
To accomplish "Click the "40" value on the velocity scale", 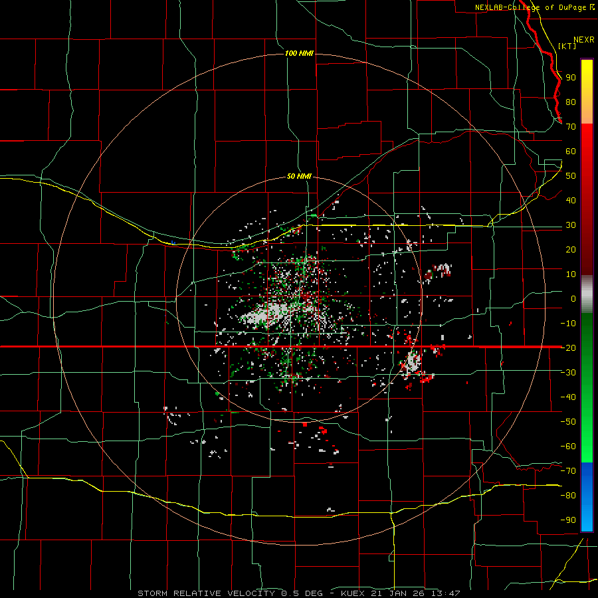I will pyautogui.click(x=571, y=200).
